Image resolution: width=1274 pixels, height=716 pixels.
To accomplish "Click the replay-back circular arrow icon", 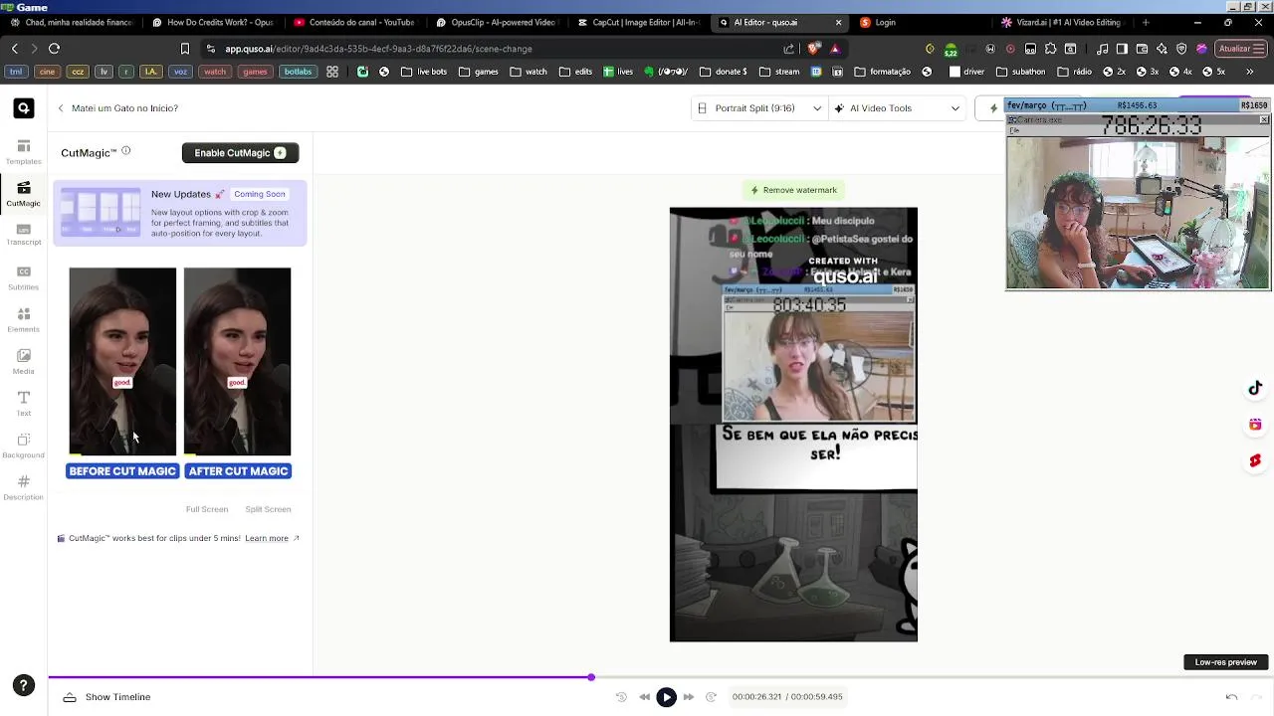I will pyautogui.click(x=621, y=697).
